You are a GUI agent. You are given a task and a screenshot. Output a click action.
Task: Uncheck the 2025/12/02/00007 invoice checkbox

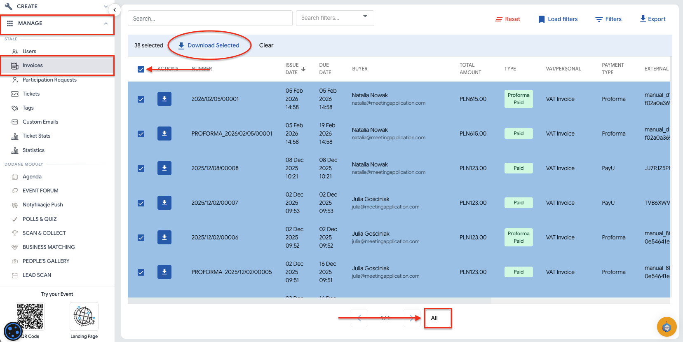pos(141,203)
